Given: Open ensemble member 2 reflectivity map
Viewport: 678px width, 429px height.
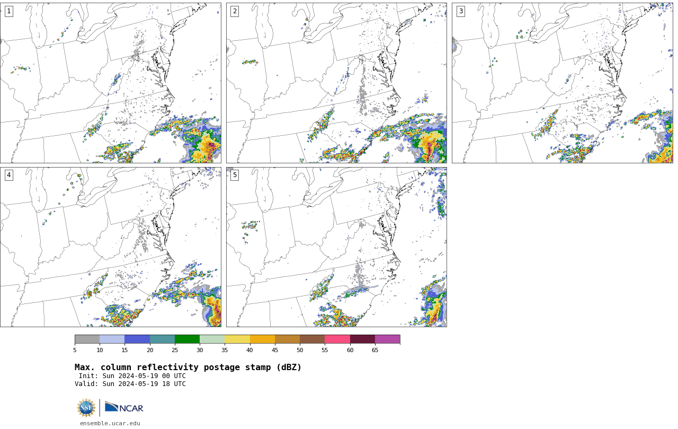Looking at the screenshot, I should tap(336, 83).
